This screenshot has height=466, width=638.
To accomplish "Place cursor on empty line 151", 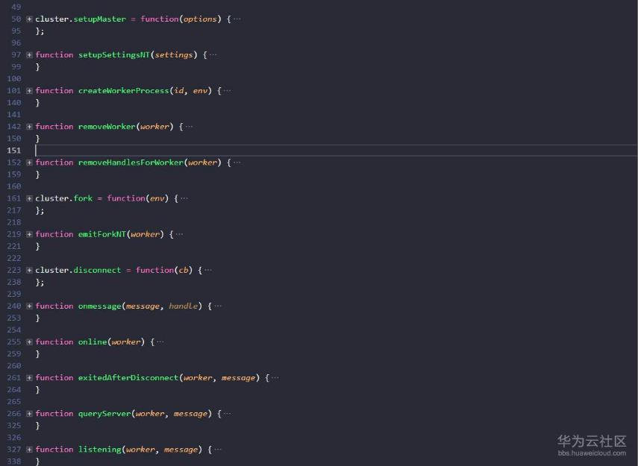I will (336, 151).
